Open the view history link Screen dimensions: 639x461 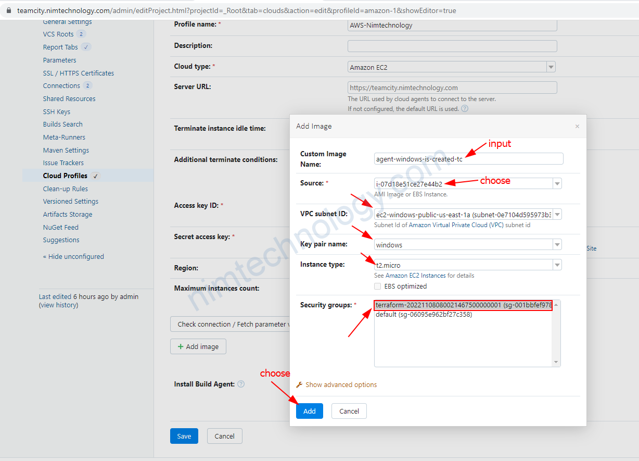pyautogui.click(x=59, y=305)
